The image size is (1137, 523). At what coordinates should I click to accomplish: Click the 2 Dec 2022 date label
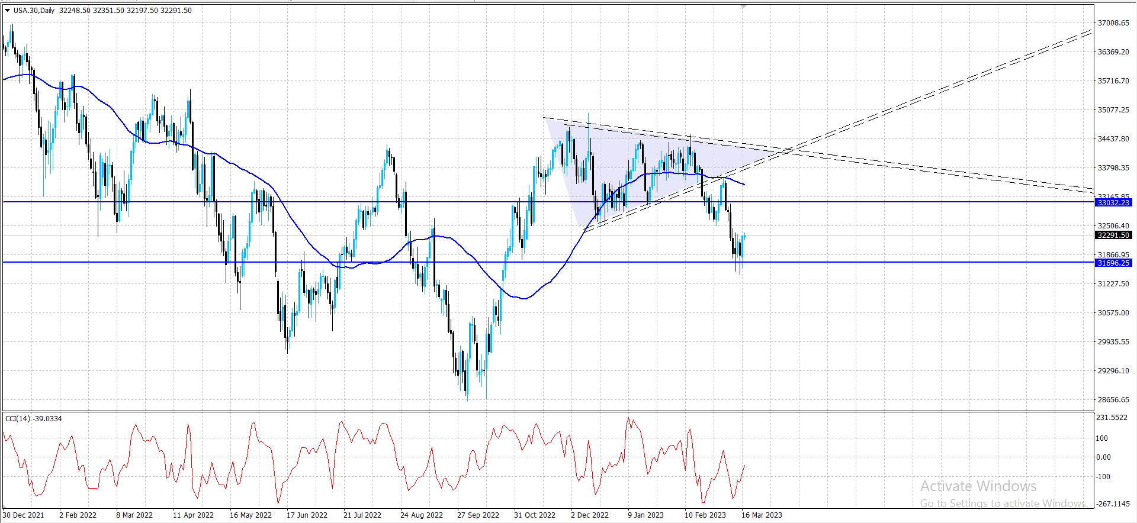590,515
